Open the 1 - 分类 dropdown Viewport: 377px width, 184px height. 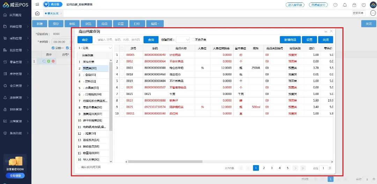point(95,48)
